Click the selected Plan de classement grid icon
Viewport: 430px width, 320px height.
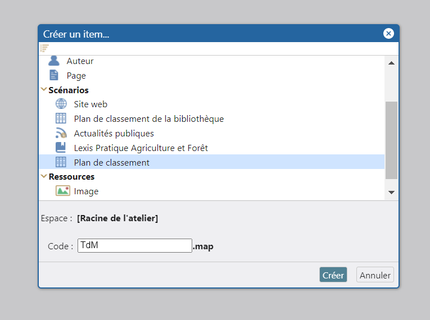tap(61, 162)
